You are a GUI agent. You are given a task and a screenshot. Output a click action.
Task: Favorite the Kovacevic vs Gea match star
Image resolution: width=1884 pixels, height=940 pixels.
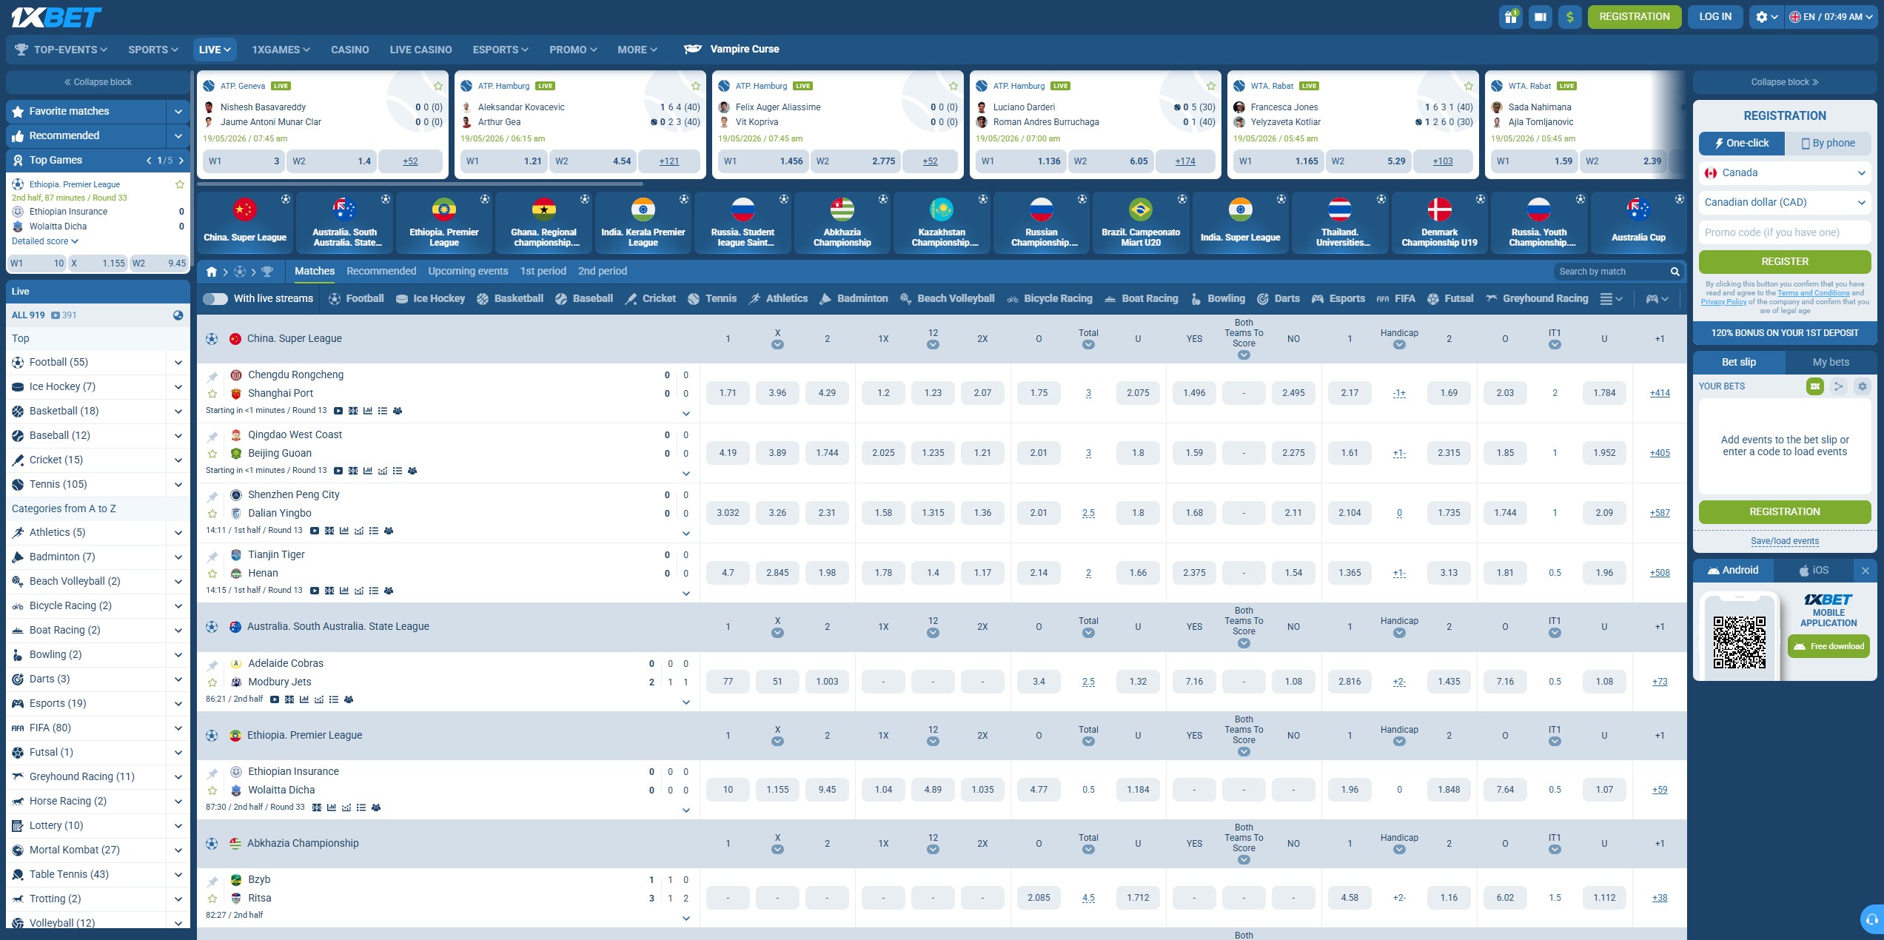point(696,86)
